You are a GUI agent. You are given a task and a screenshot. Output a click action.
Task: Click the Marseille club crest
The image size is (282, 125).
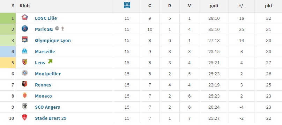(x=25, y=51)
